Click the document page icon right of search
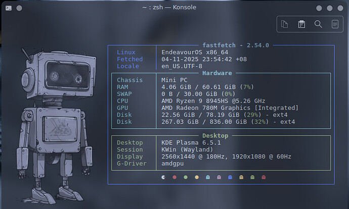 point(334,24)
